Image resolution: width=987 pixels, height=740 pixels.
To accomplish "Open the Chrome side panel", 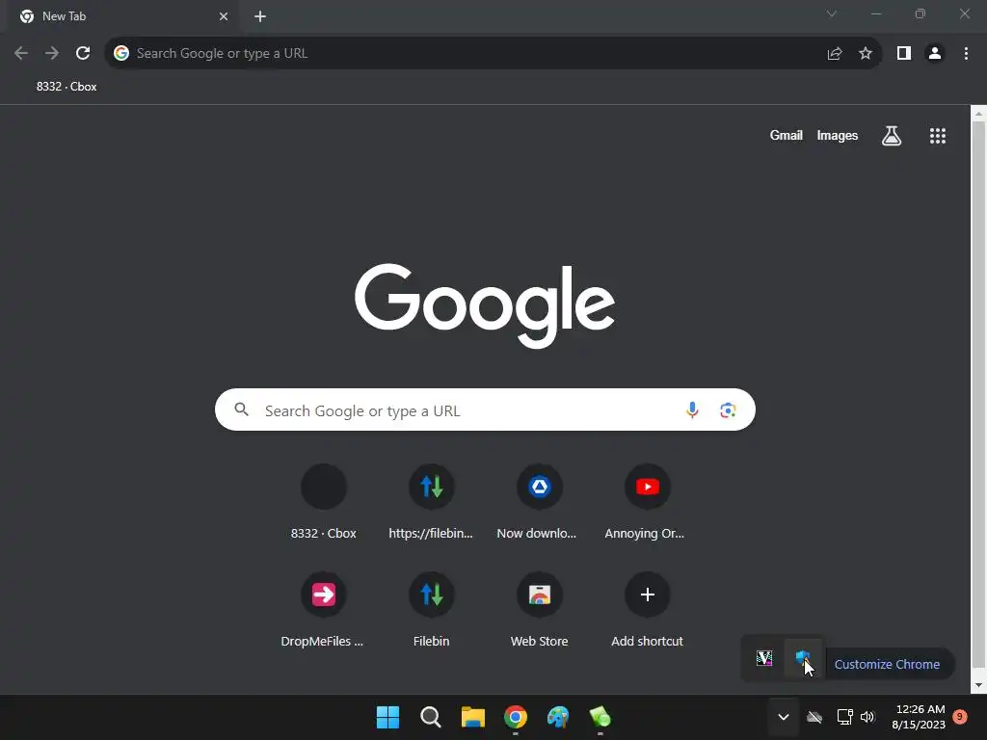I will (904, 54).
